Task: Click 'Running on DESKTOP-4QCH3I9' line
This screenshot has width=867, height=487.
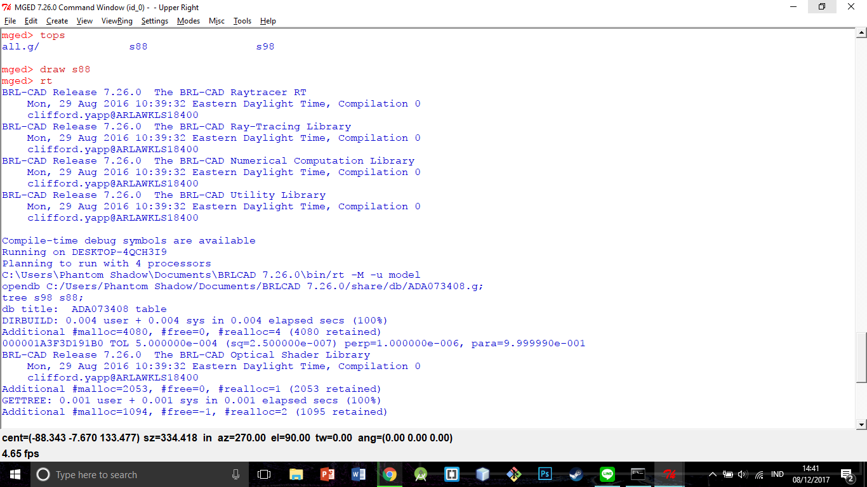Action: [84, 252]
